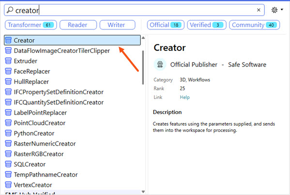
Task: Select LabelPointReplacer in the list
Action: [x=72, y=113]
